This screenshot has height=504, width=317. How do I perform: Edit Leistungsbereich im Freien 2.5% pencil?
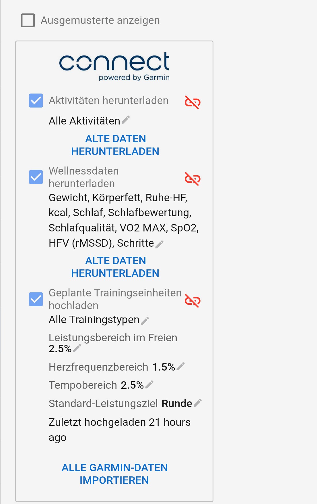pos(77,348)
